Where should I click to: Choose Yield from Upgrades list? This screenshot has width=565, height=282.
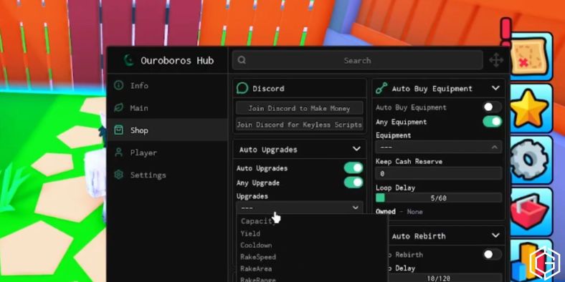click(312, 233)
